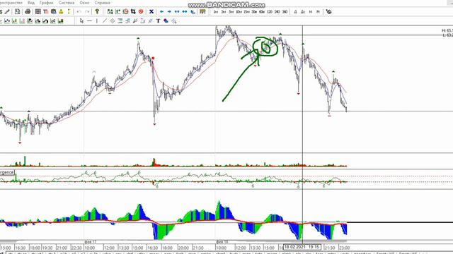Click the blue X delete icon

click(151, 12)
